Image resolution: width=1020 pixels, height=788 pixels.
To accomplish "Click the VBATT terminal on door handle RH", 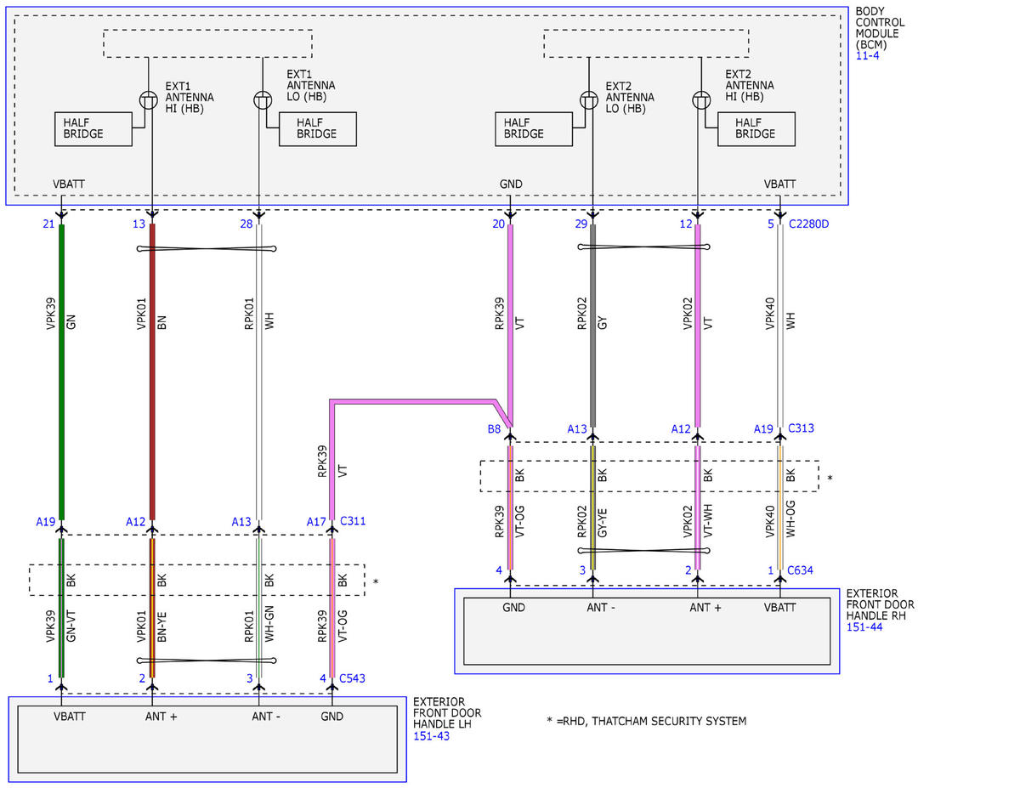I will (780, 608).
